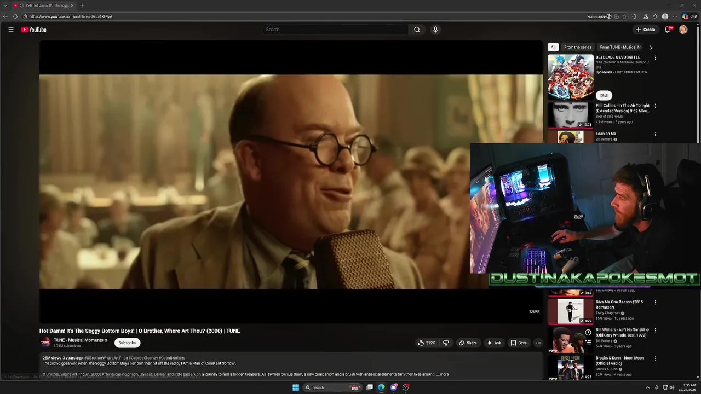
Task: Open the Brooks & Dunn Neon Moon thumbnail
Action: [571, 368]
